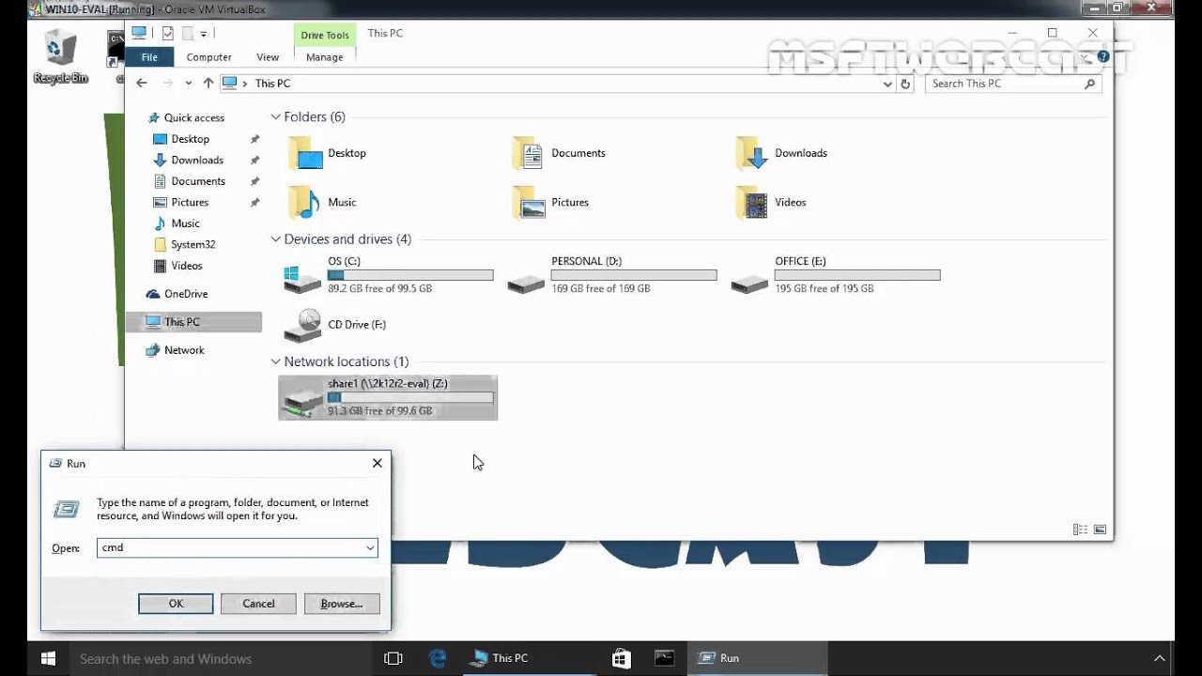Open the Manage ribbon tab

tap(325, 57)
